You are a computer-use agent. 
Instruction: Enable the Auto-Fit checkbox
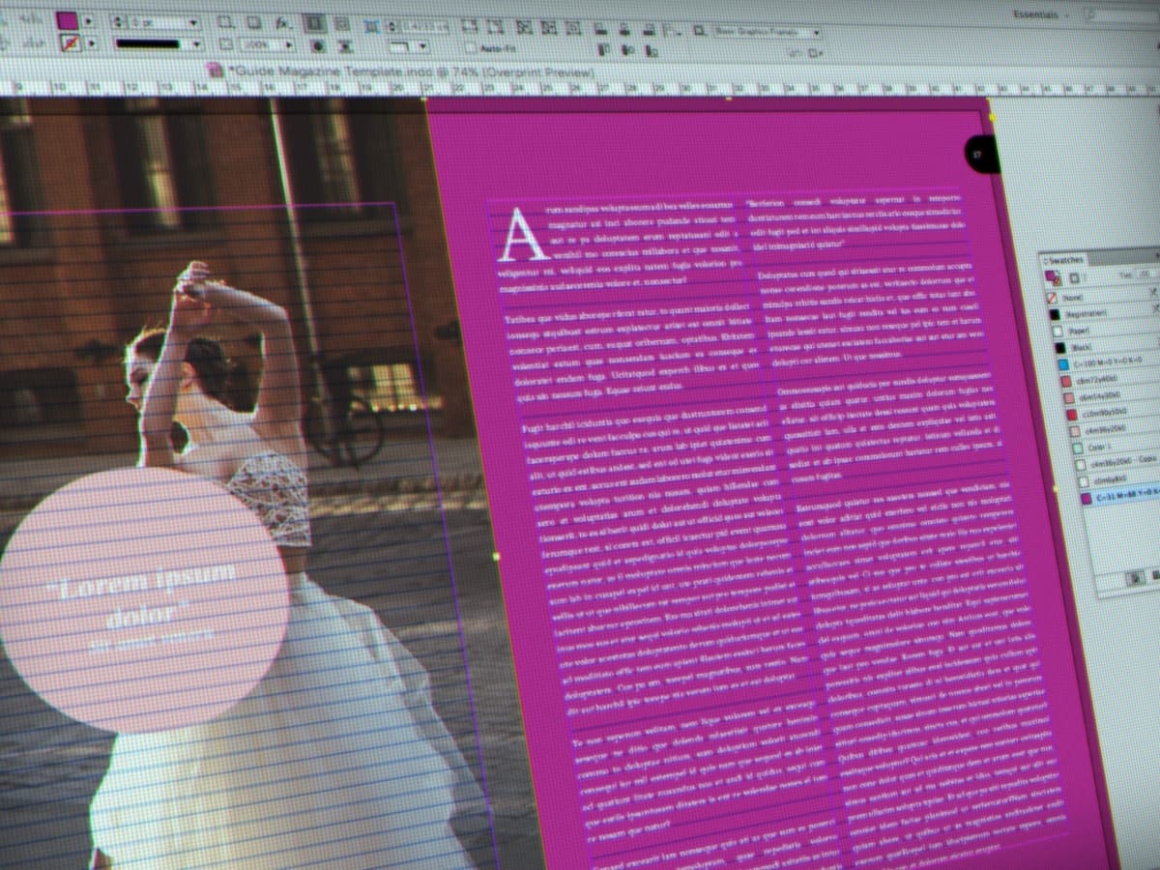click(x=470, y=47)
